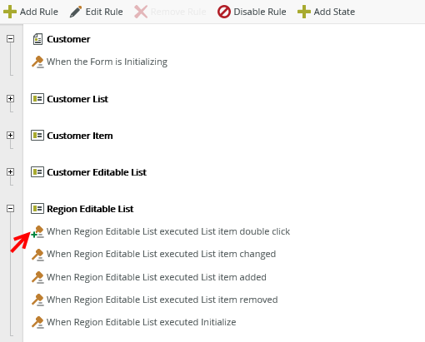
Task: Click gavel icon beside Form is Initializing rule
Action: [x=37, y=62]
